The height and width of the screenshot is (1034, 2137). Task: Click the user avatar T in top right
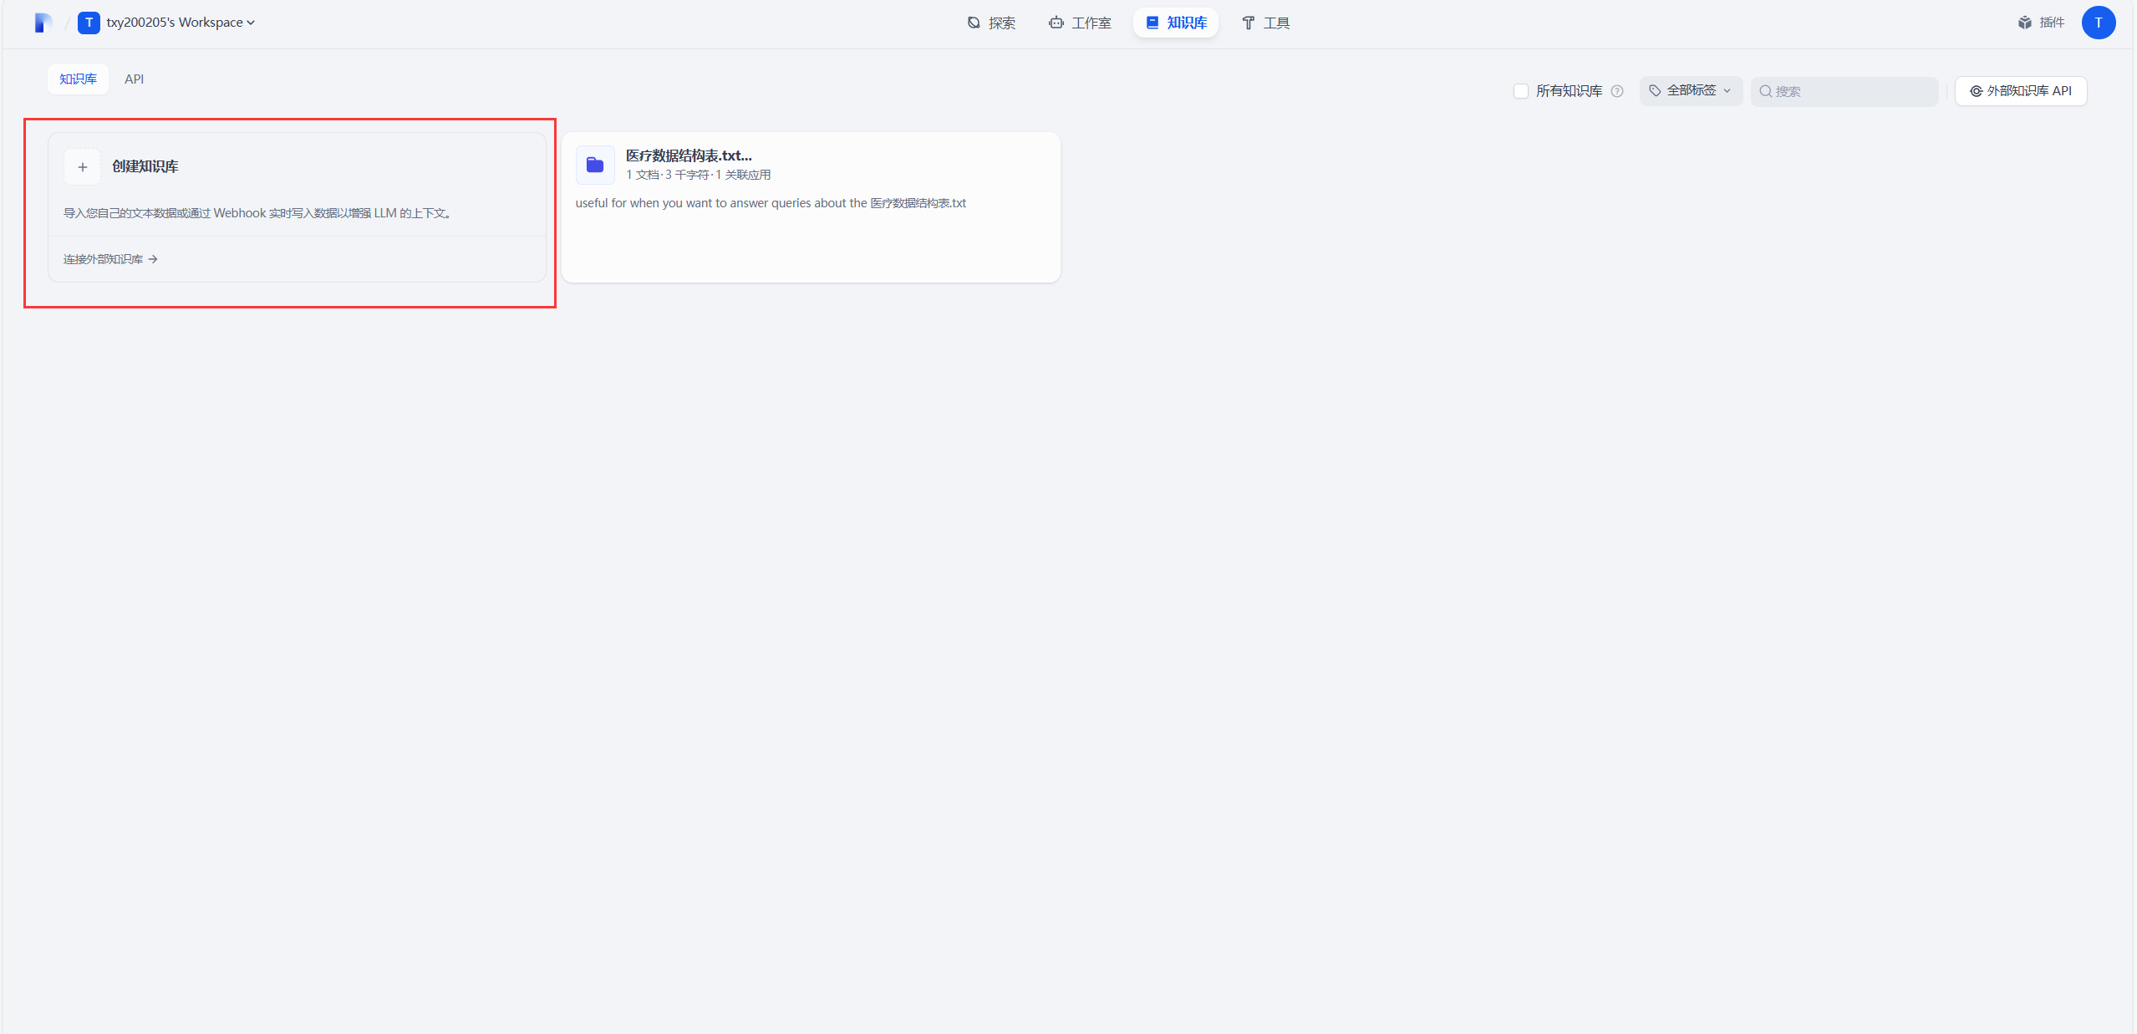click(x=2098, y=23)
